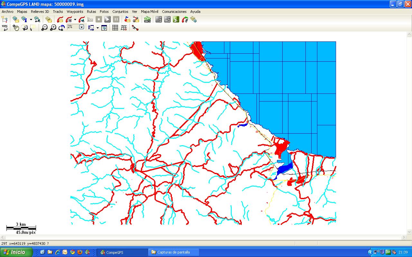The width and height of the screenshot is (412, 257).
Task: Switch to the Capturas de pantalla window
Action: (x=173, y=252)
